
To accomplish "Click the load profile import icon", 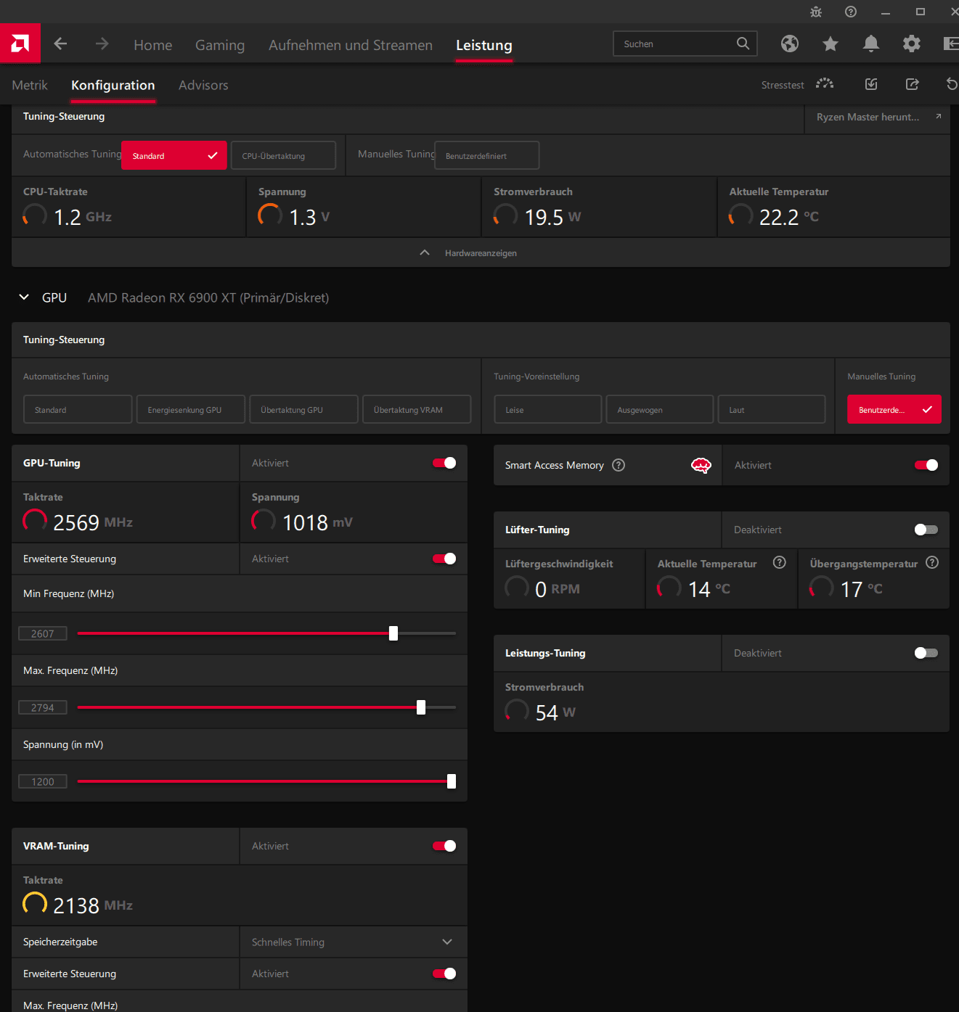I will 872,84.
